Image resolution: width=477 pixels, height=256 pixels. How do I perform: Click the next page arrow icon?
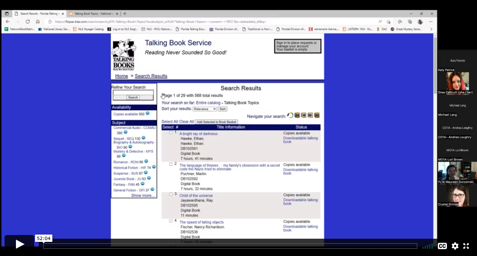pyautogui.click(x=310, y=115)
